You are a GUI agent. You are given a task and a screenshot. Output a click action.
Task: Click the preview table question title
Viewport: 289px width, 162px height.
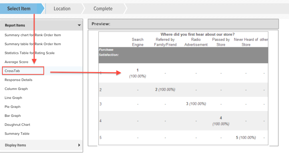(x=197, y=34)
